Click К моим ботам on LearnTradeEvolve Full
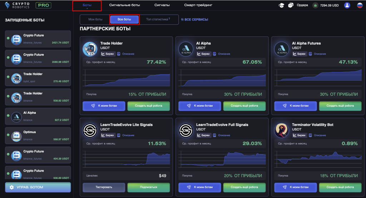 click(199, 187)
